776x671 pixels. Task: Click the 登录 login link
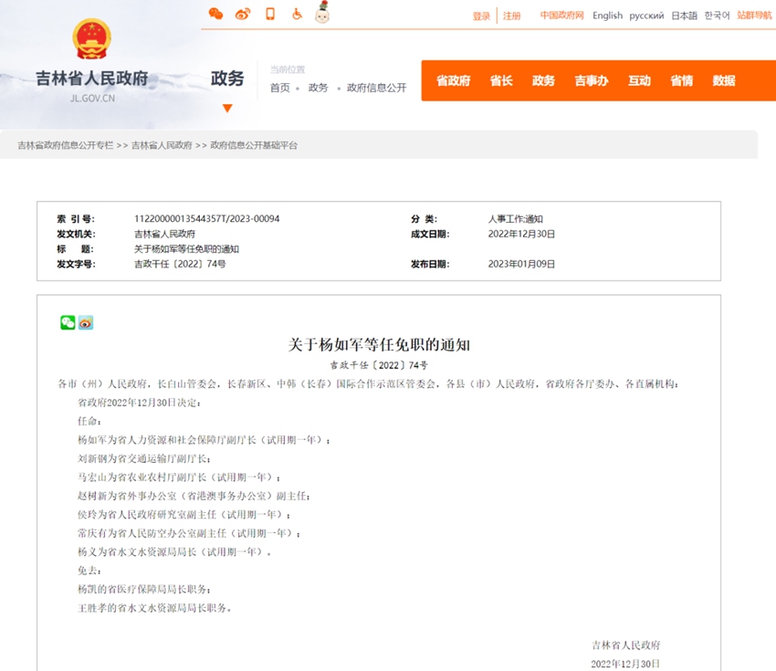click(481, 16)
